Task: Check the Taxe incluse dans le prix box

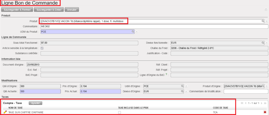Action: (x=120, y=112)
